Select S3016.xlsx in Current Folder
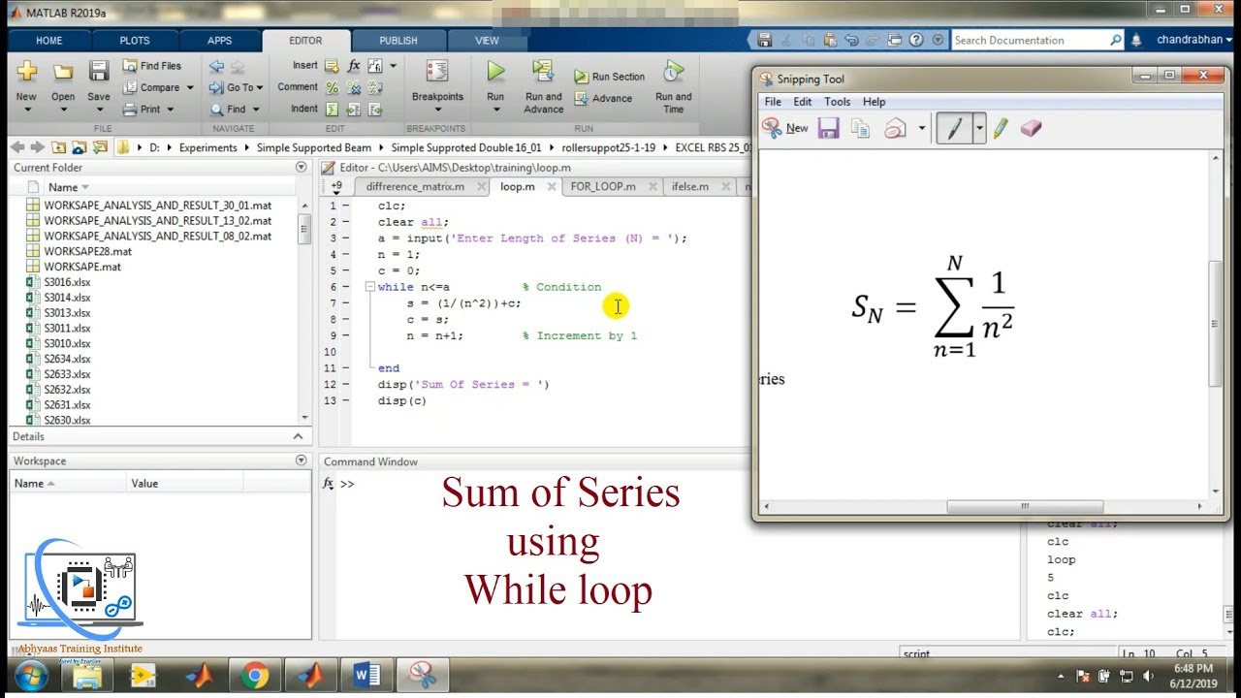 click(x=67, y=282)
